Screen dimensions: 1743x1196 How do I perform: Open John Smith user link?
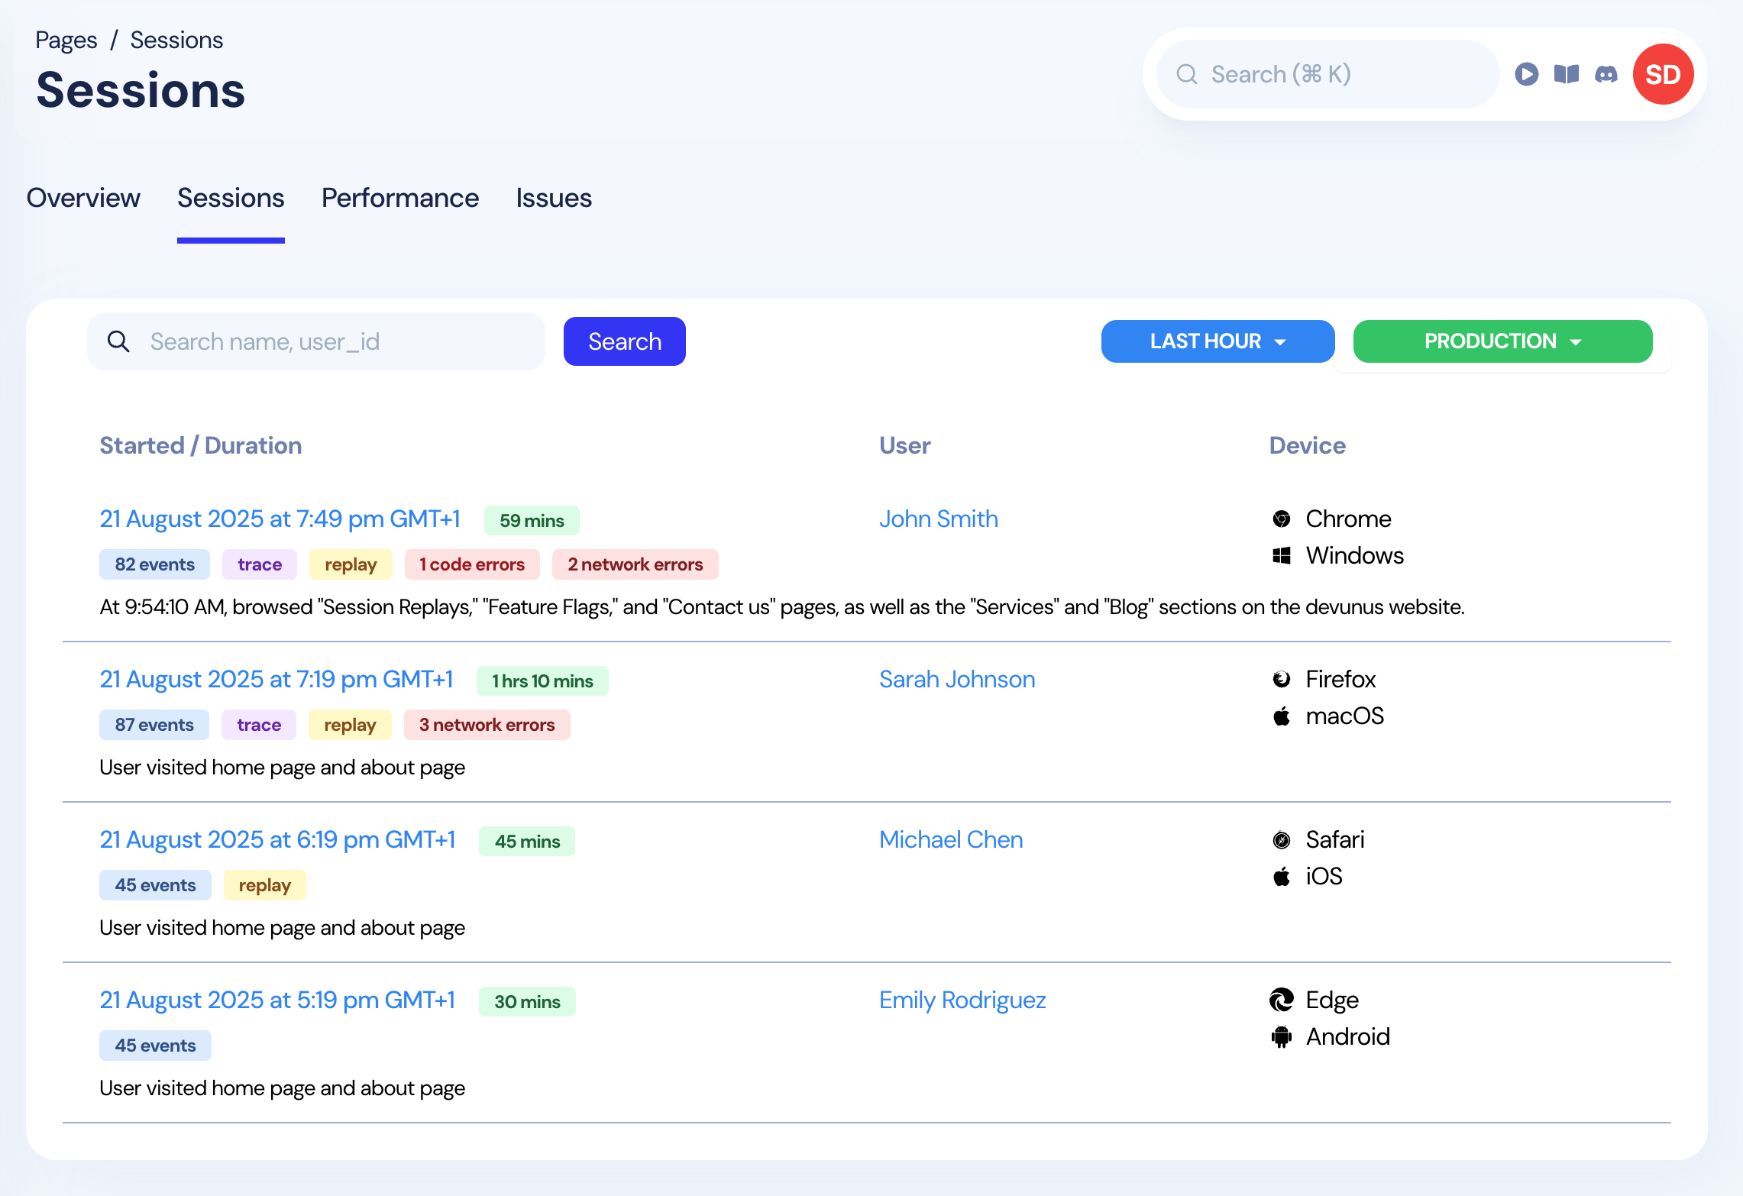pos(938,519)
